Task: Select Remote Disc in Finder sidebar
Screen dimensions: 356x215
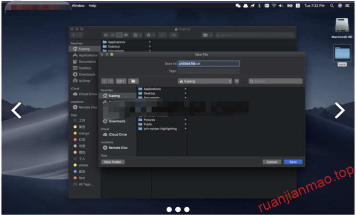Action: (85, 107)
